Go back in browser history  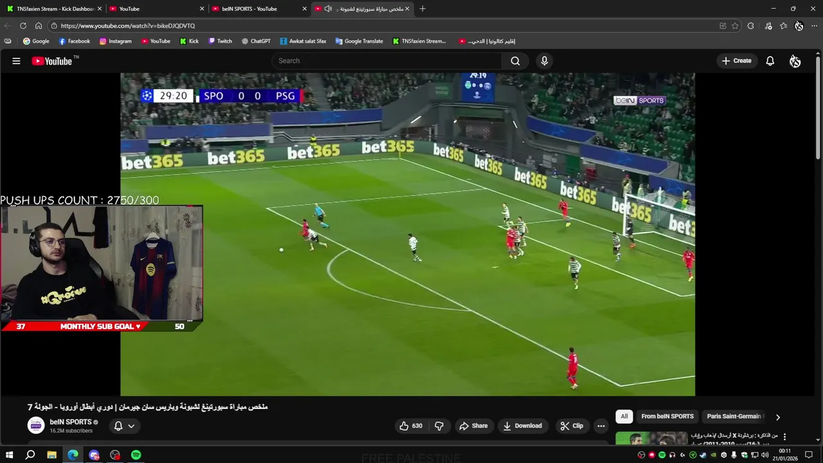pyautogui.click(x=7, y=26)
